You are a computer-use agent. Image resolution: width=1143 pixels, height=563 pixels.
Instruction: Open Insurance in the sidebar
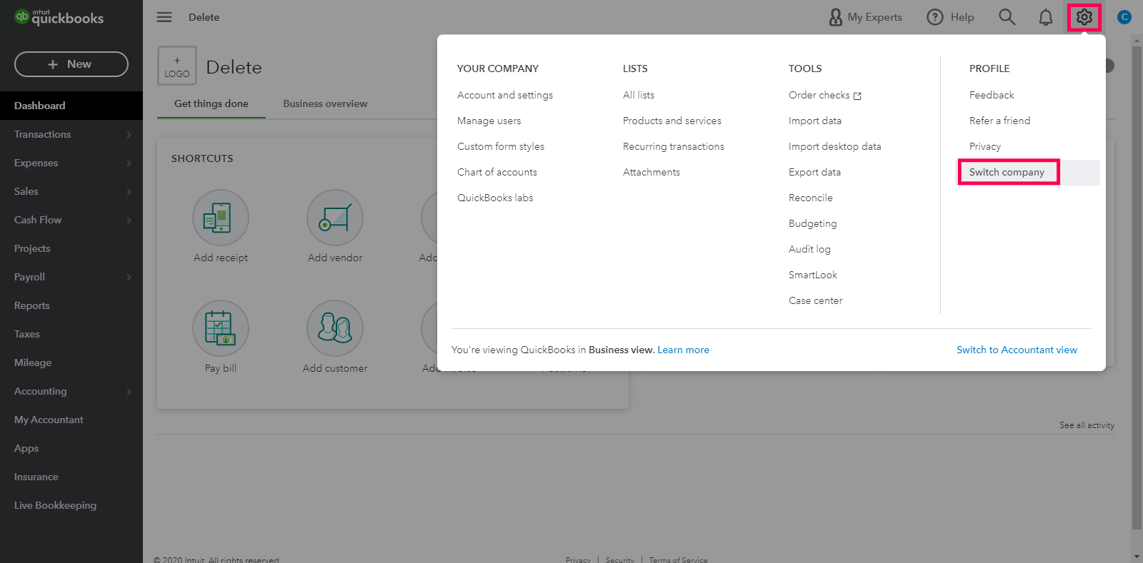point(71,477)
